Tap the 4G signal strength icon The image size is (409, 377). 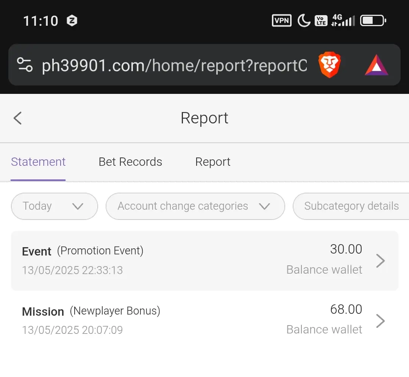[343, 20]
